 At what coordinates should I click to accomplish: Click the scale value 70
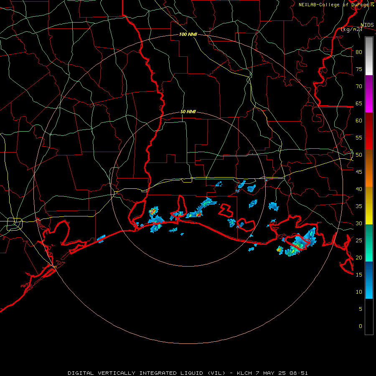pyautogui.click(x=359, y=86)
